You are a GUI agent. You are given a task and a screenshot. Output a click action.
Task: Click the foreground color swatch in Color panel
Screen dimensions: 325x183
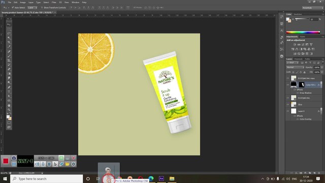pyautogui.click(x=288, y=19)
